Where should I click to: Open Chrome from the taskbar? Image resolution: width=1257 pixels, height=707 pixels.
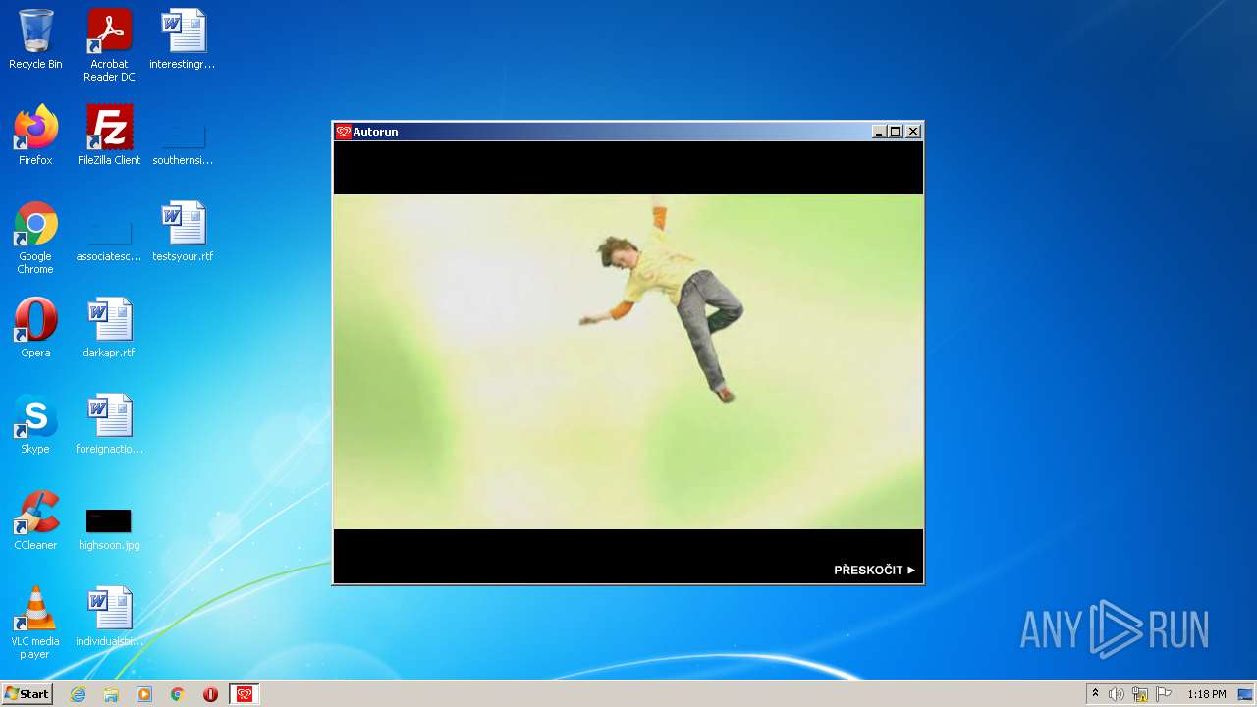point(177,694)
